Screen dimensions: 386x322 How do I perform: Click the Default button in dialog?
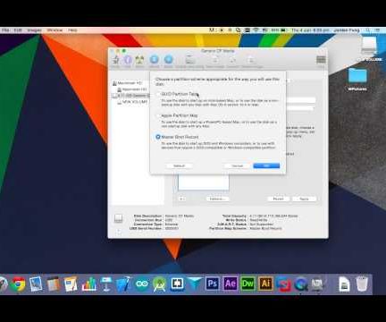179,165
